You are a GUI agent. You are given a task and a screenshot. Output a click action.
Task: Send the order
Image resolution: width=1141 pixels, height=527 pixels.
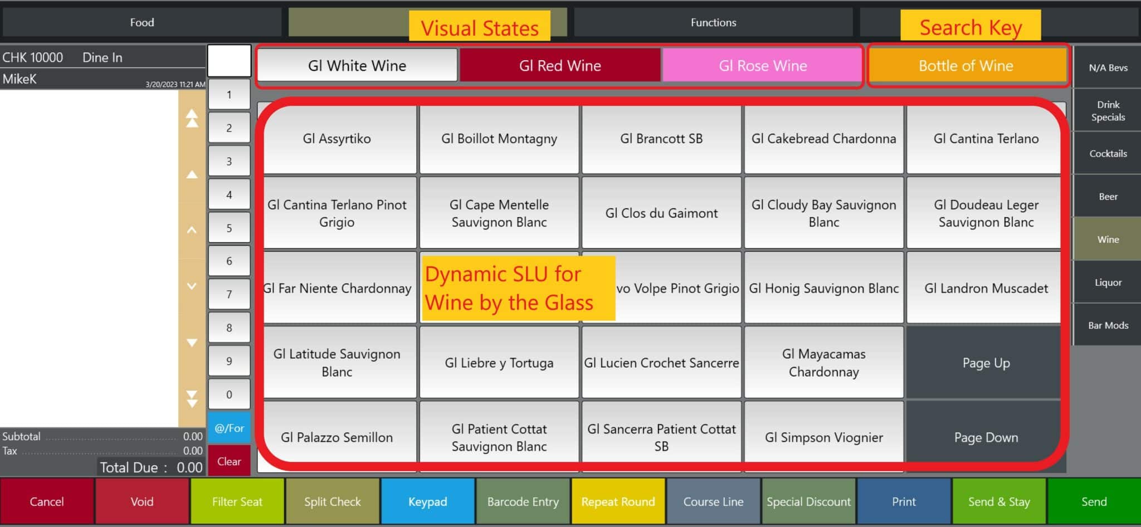1094,502
